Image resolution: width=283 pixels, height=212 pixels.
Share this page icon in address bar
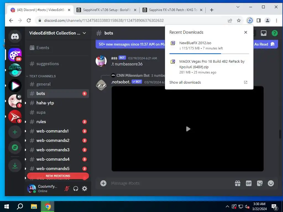(230, 20)
